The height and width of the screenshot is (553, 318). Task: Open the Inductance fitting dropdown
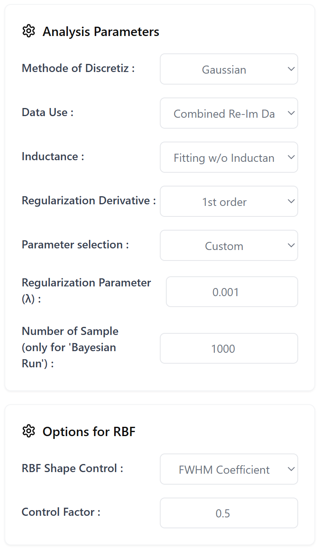pos(229,157)
